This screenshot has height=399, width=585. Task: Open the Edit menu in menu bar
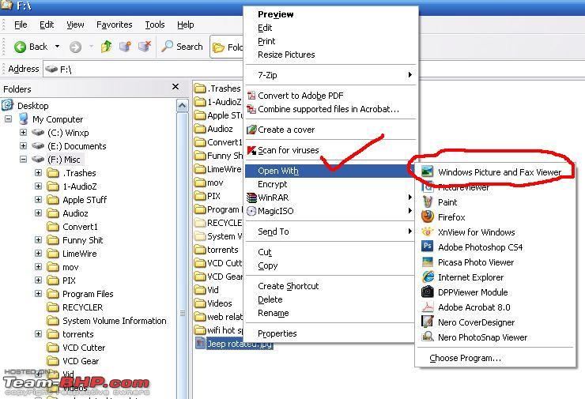click(x=47, y=24)
